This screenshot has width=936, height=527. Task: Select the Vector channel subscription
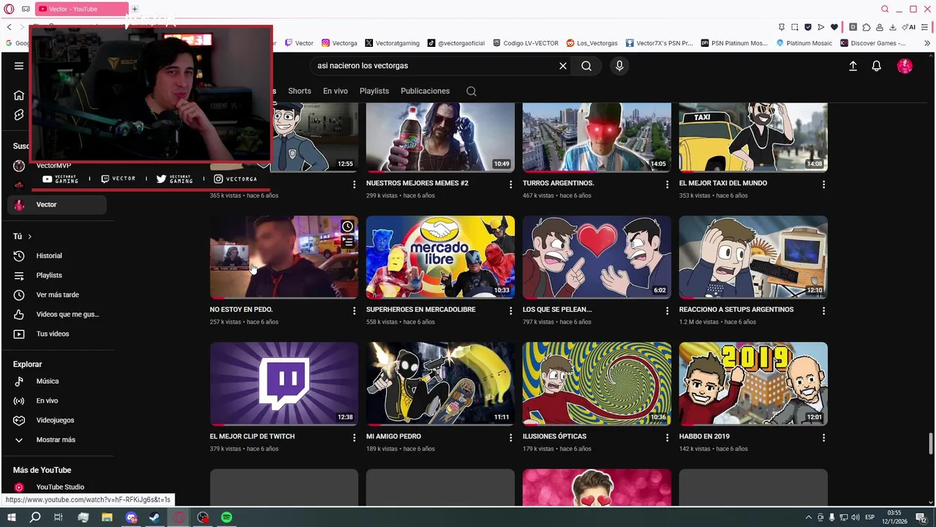point(56,205)
